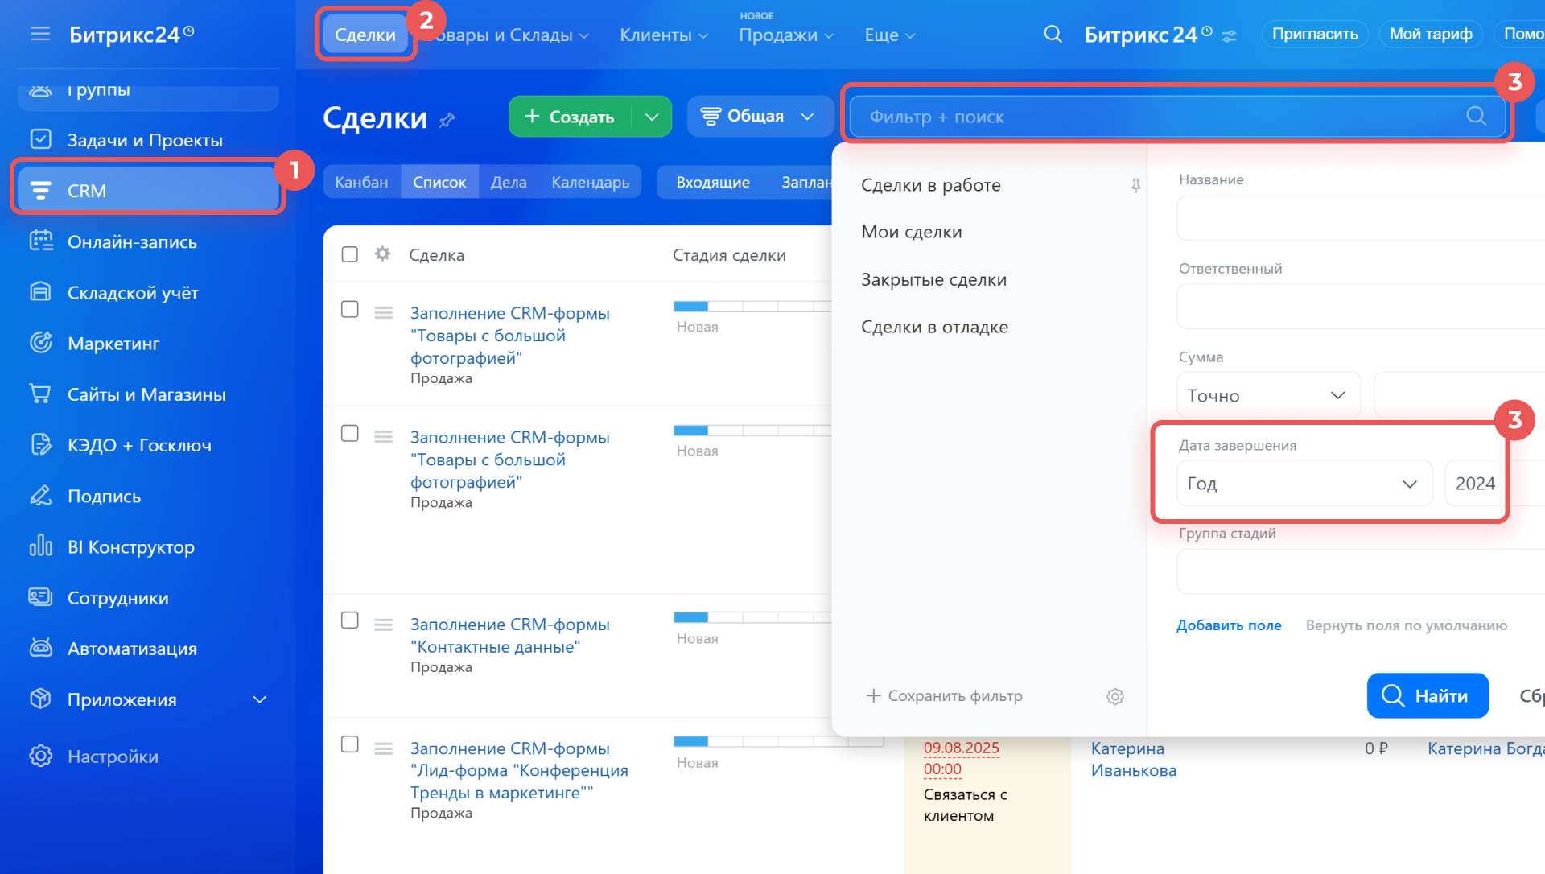
Task: Select the 2024 year field
Action: pos(1474,484)
